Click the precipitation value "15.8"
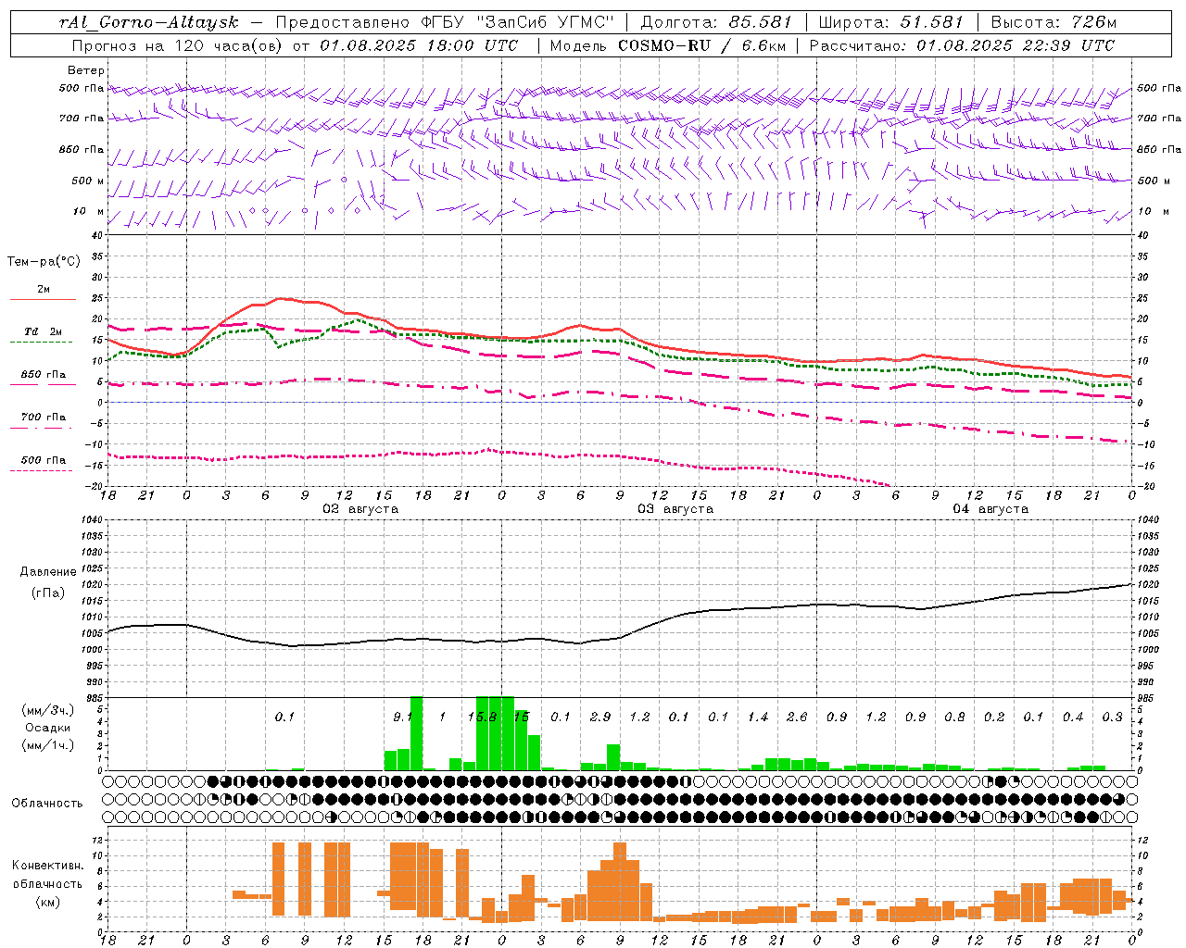1186x948 pixels. [x=482, y=717]
